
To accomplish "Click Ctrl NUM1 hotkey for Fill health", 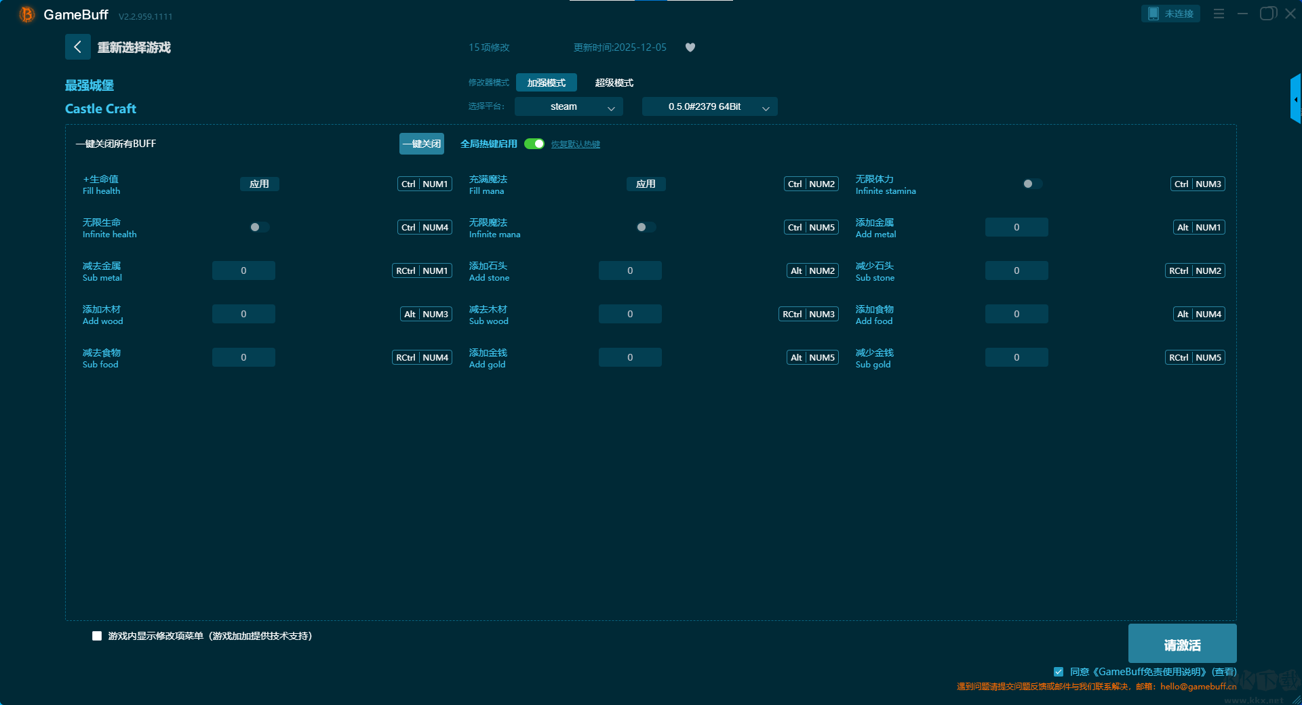I will point(425,184).
